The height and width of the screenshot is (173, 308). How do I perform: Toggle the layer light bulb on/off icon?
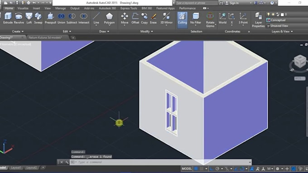268,14
